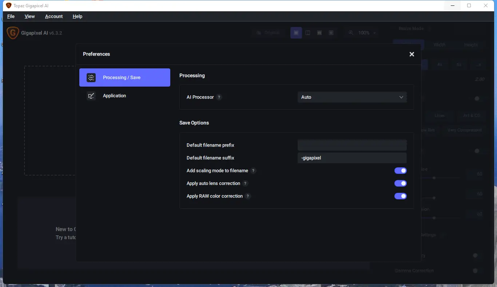
Task: Click the AI Processor label text
Action: click(x=200, y=97)
